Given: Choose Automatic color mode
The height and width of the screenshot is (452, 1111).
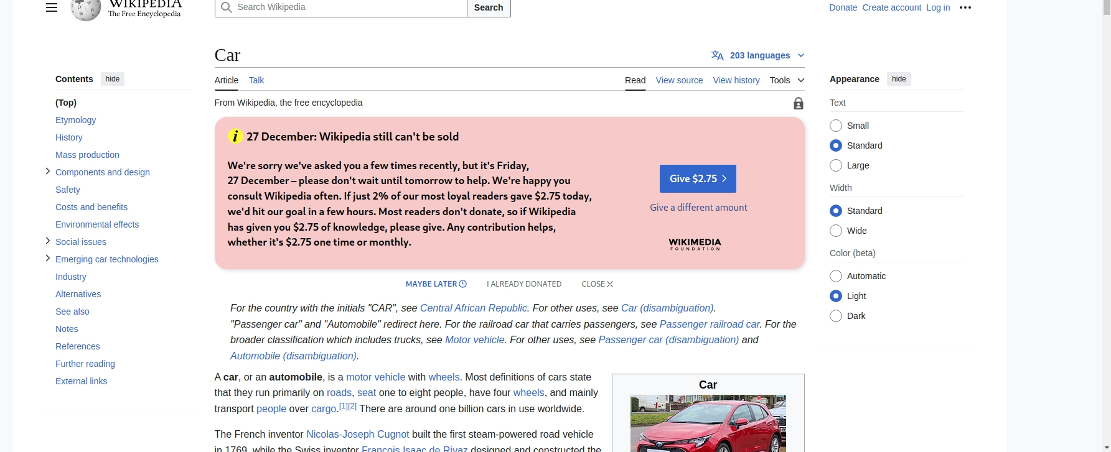Looking at the screenshot, I should pyautogui.click(x=836, y=276).
